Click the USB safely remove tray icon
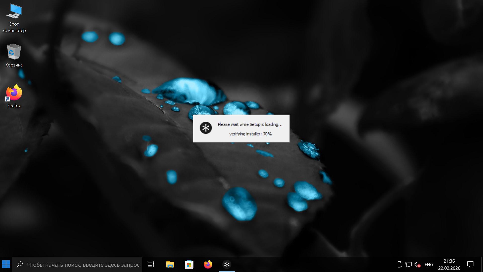This screenshot has height=272, width=483. 399,264
